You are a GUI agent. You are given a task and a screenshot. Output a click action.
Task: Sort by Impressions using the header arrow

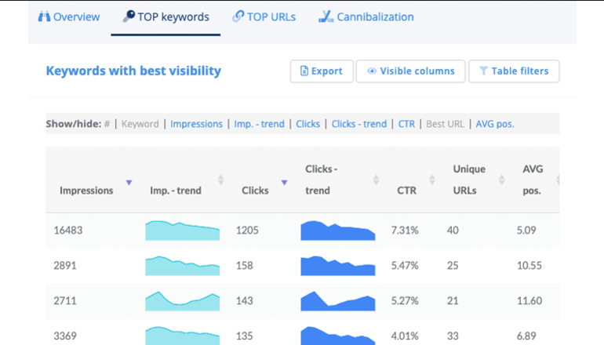[129, 183]
